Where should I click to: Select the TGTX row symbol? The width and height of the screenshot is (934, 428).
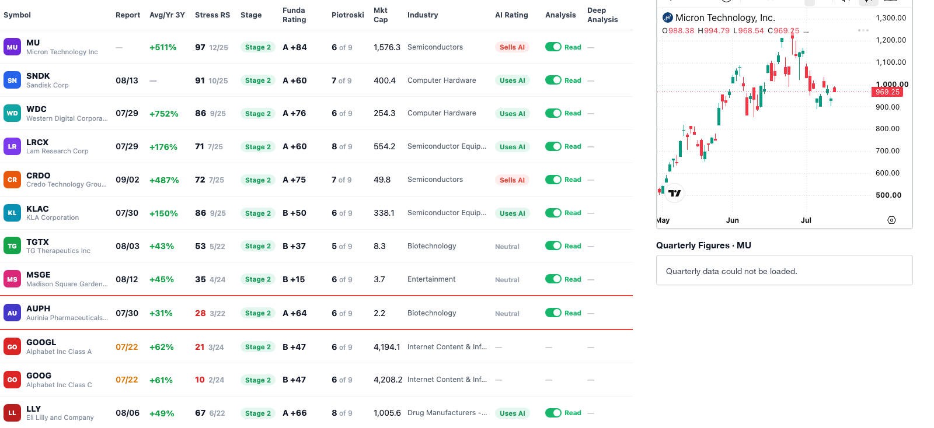(37, 242)
